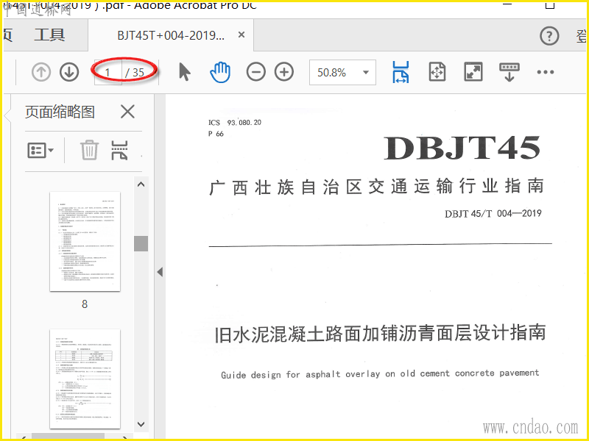Viewport: 589px width, 441px height.
Task: Click the P 66 text
Action: click(216, 134)
